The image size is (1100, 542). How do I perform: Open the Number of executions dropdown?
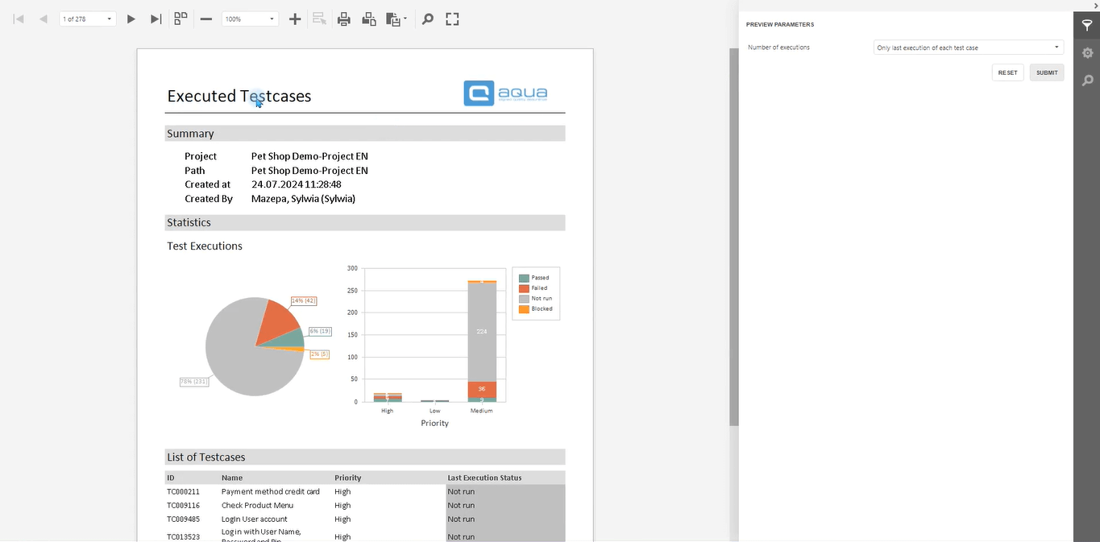pyautogui.click(x=969, y=48)
